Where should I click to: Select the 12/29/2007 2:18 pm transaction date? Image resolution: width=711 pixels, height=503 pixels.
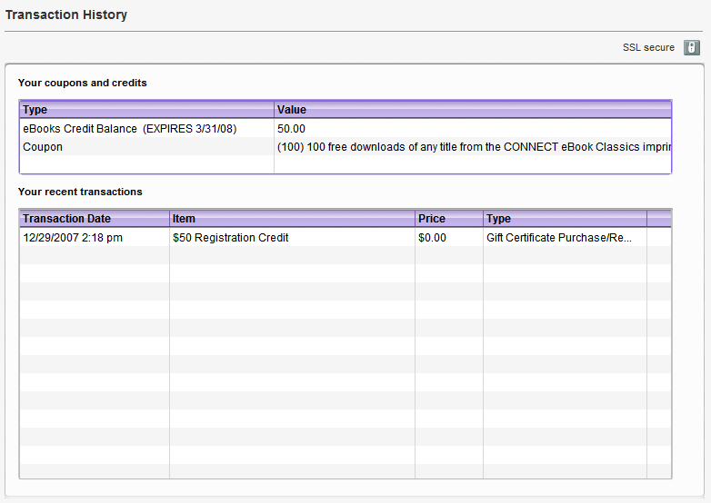pyautogui.click(x=73, y=238)
